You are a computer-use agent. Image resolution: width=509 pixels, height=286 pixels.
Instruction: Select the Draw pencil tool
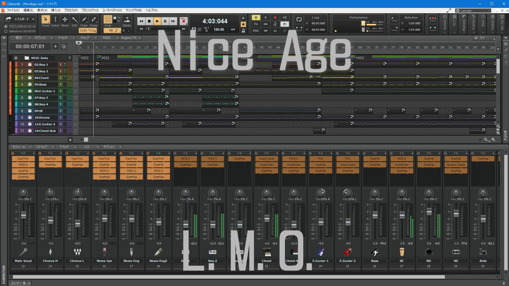[84, 20]
